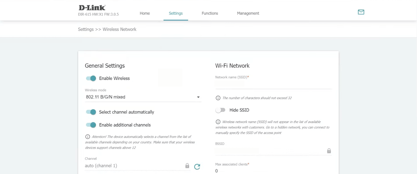The image size is (417, 174).
Task: Click the lock icon beside BSSID field
Action: pyautogui.click(x=329, y=151)
